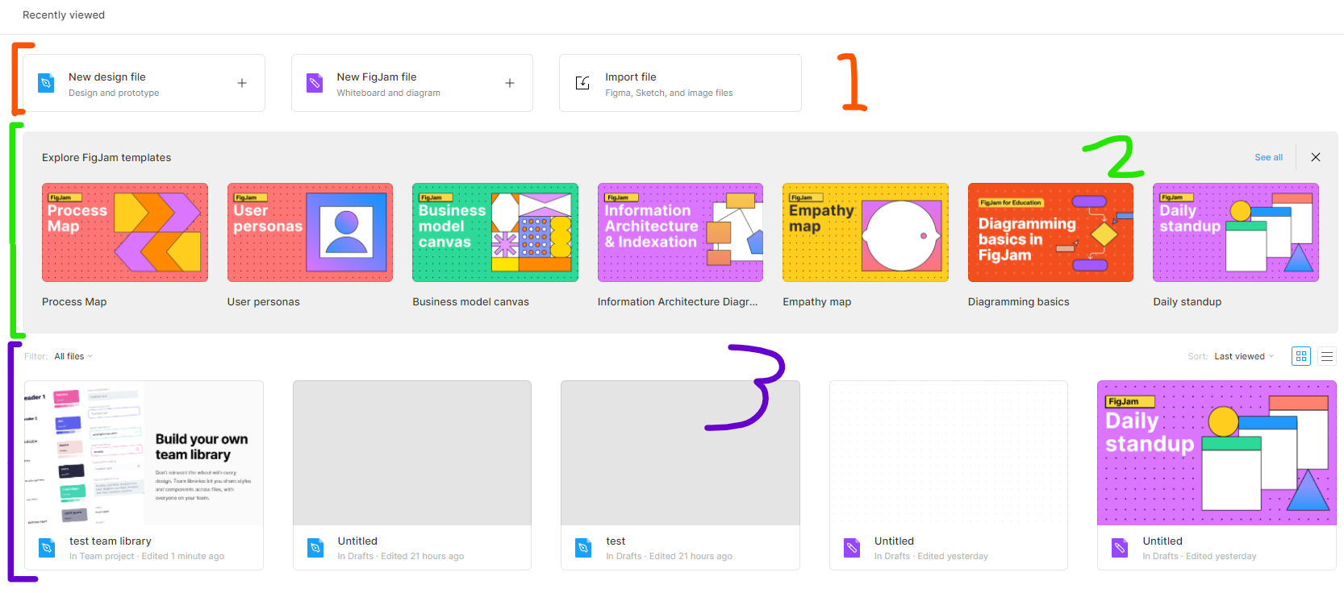Open the Business model canvas template thumbnail
Screen dimensions: 1344x593
pyautogui.click(x=495, y=232)
